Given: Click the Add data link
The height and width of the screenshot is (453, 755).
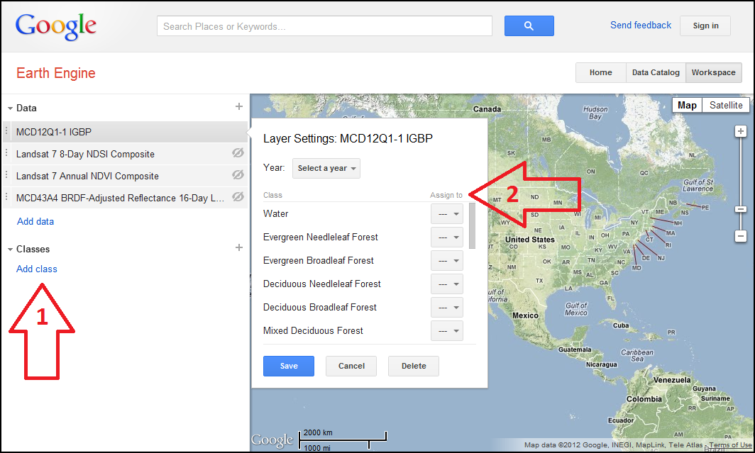Looking at the screenshot, I should (35, 221).
